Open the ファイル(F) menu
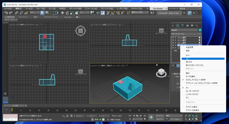The height and width of the screenshot is (124, 229). click(x=8, y=9)
